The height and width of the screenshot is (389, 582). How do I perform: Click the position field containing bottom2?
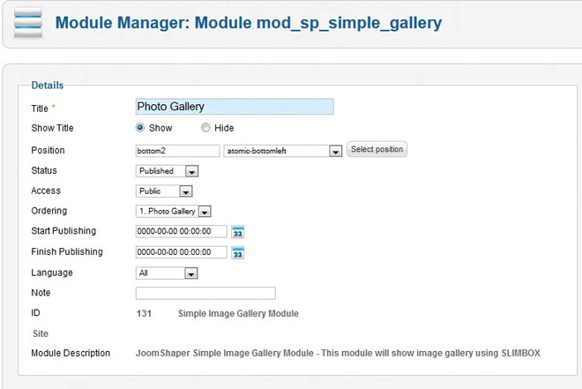tap(177, 151)
